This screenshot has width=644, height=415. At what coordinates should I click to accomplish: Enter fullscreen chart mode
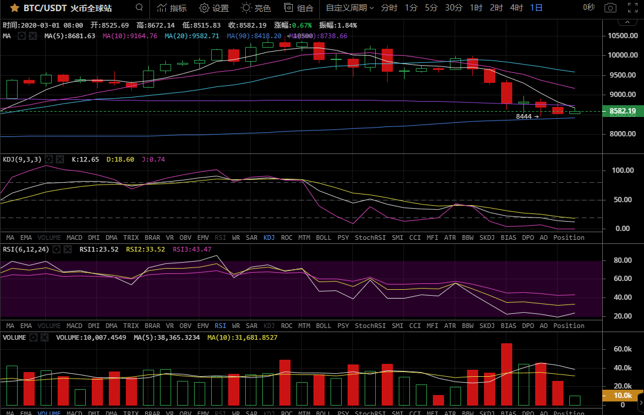(632, 8)
